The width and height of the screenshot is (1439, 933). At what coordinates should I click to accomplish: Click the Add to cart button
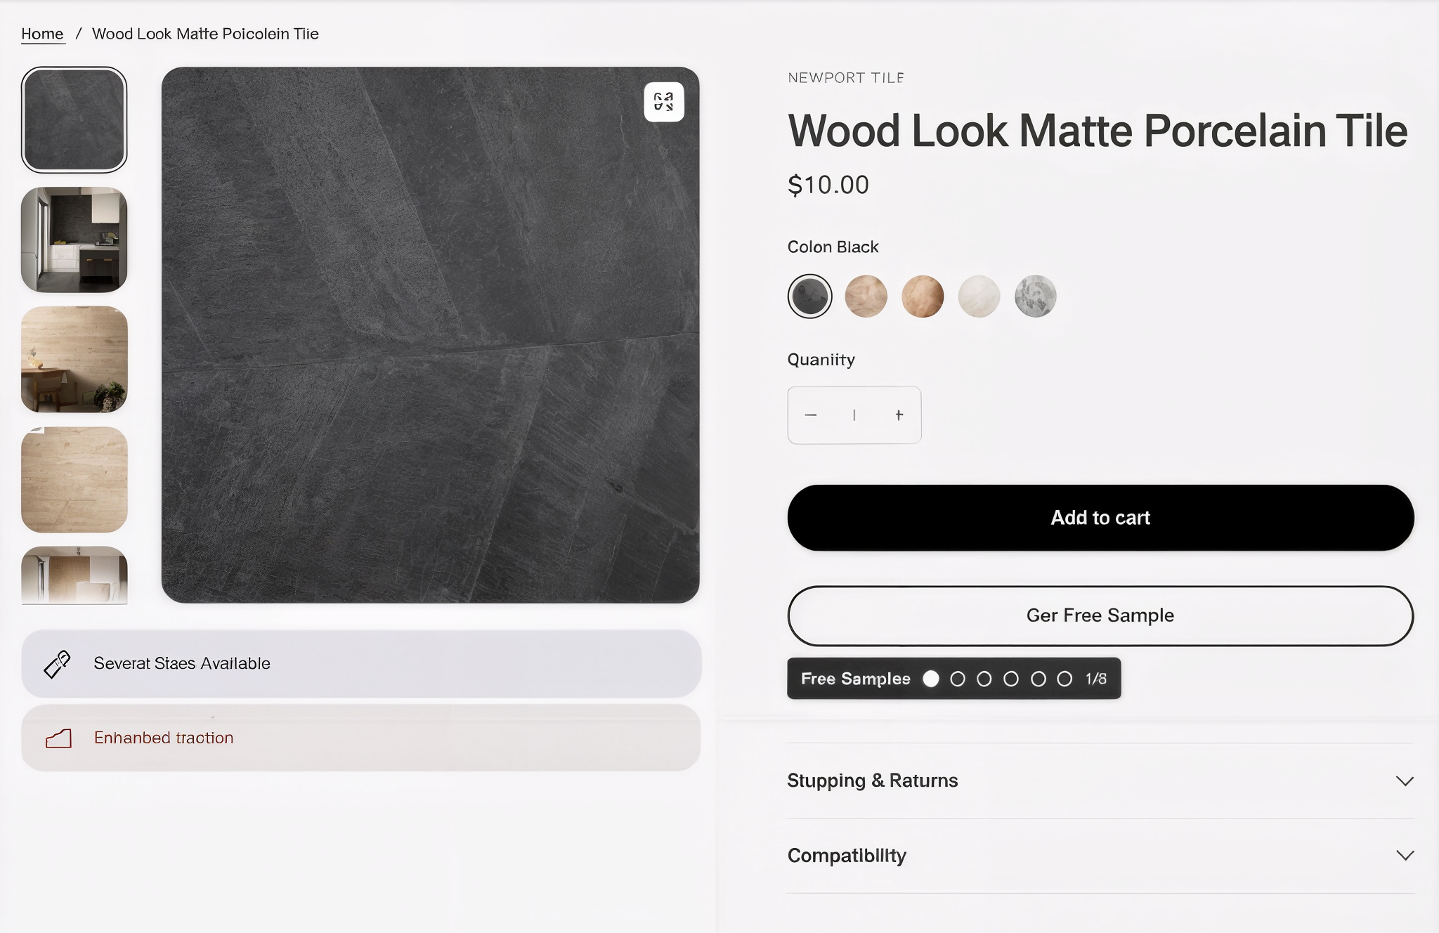[x=1100, y=517]
